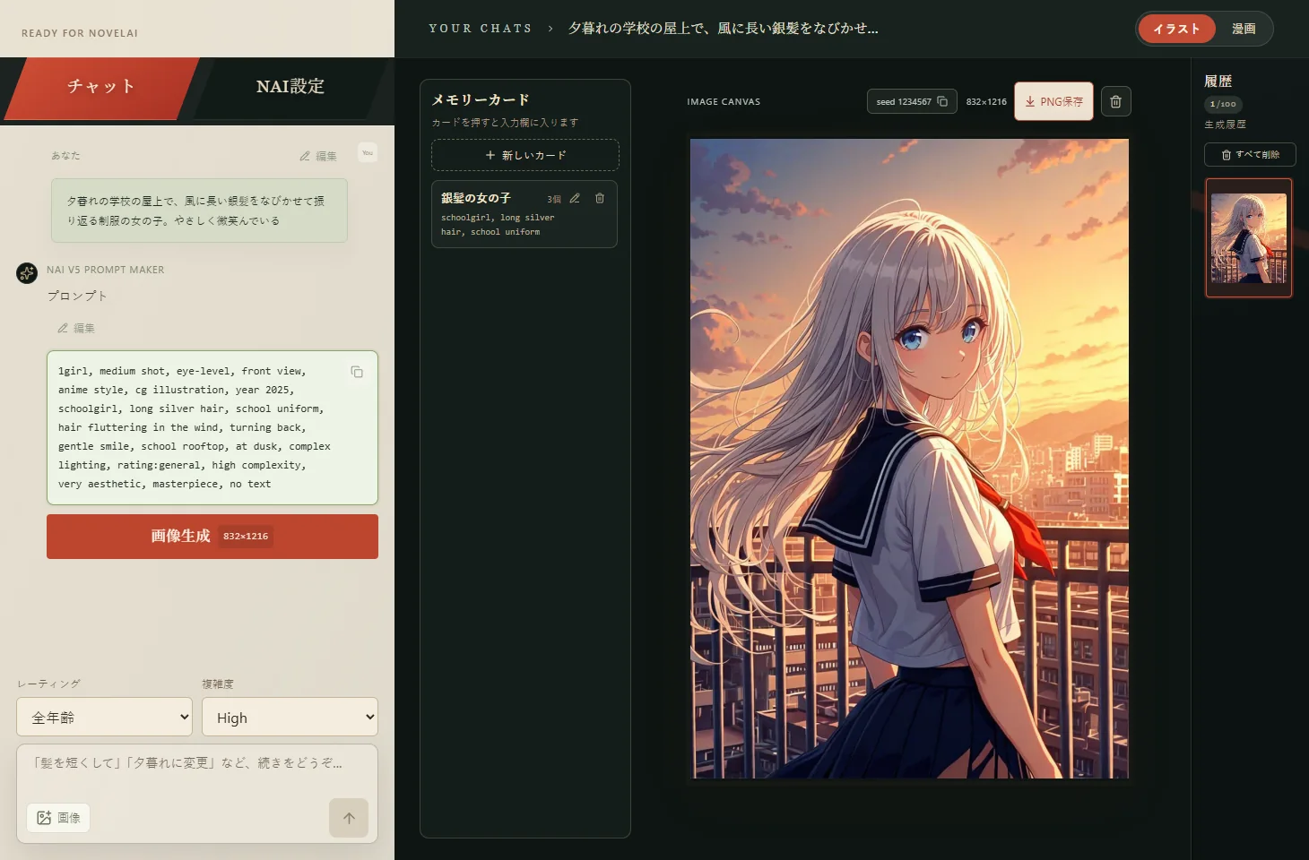This screenshot has height=860, width=1309.
Task: Switch to 漫画 mode
Action: [x=1244, y=29]
